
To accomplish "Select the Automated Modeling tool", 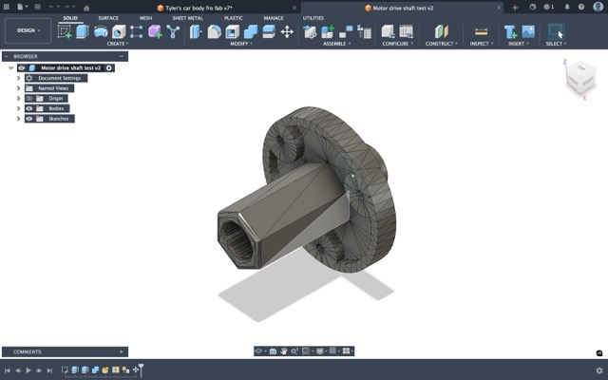I will coord(173,31).
